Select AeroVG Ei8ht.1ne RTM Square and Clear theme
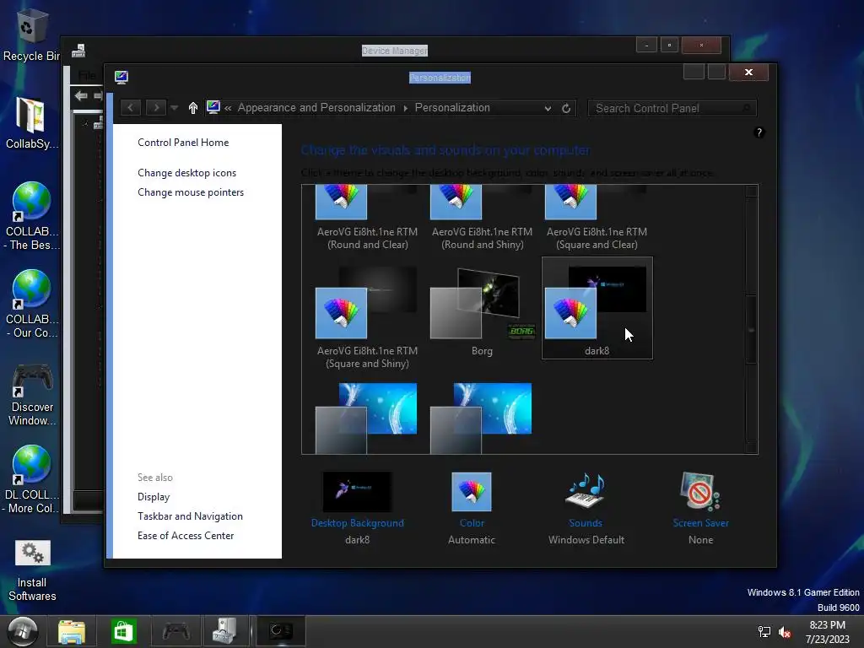 [597, 218]
